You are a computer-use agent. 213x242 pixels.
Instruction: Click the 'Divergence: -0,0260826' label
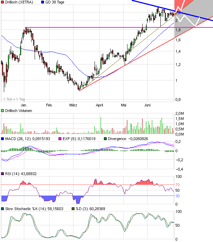(x=128, y=139)
